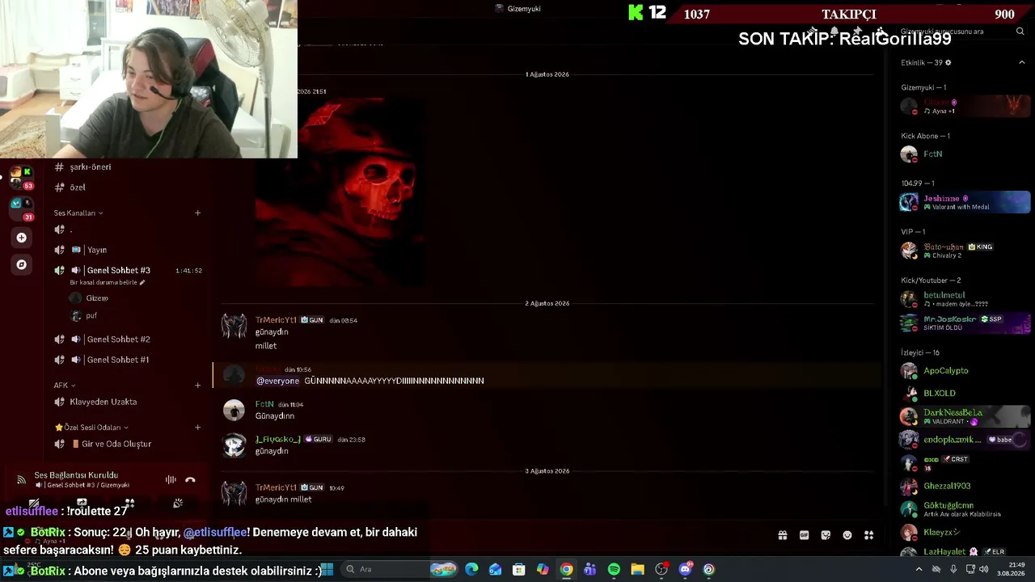Open voice connection details (Ses Bağlantısı Kuruldu)
Image resolution: width=1035 pixels, height=582 pixels.
[76, 475]
